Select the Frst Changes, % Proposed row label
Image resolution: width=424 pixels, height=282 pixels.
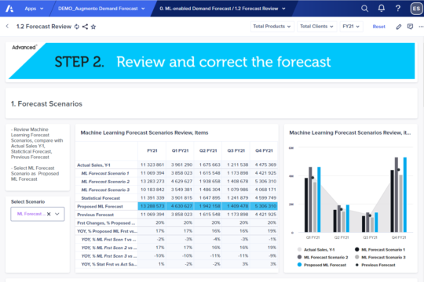[107, 223]
